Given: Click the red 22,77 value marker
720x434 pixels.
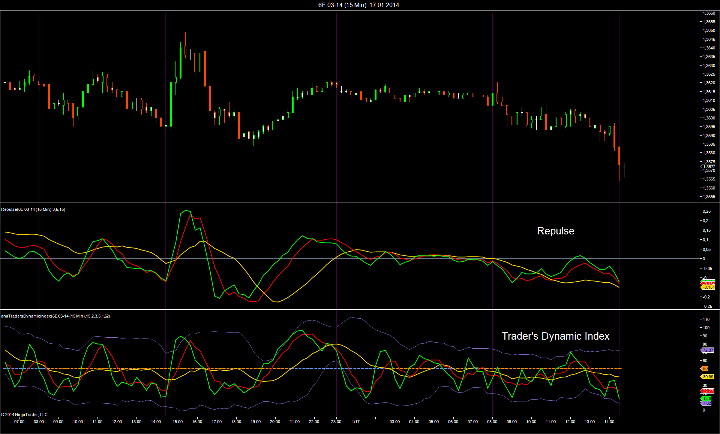Looking at the screenshot, I should tap(708, 391).
